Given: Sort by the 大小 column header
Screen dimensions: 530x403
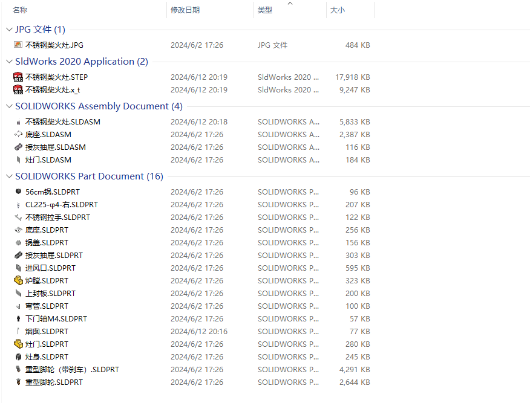Looking at the screenshot, I should (338, 10).
